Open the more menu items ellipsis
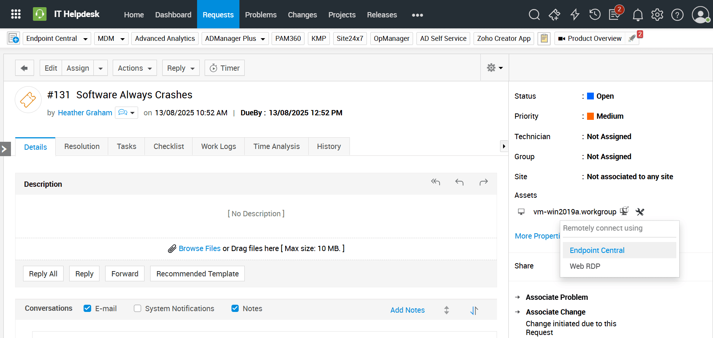 [417, 15]
